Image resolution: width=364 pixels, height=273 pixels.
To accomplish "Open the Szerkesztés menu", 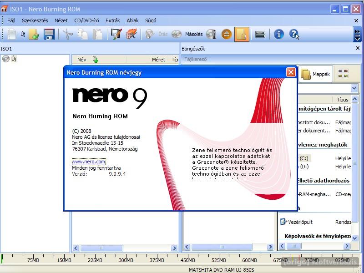I will coord(35,20).
